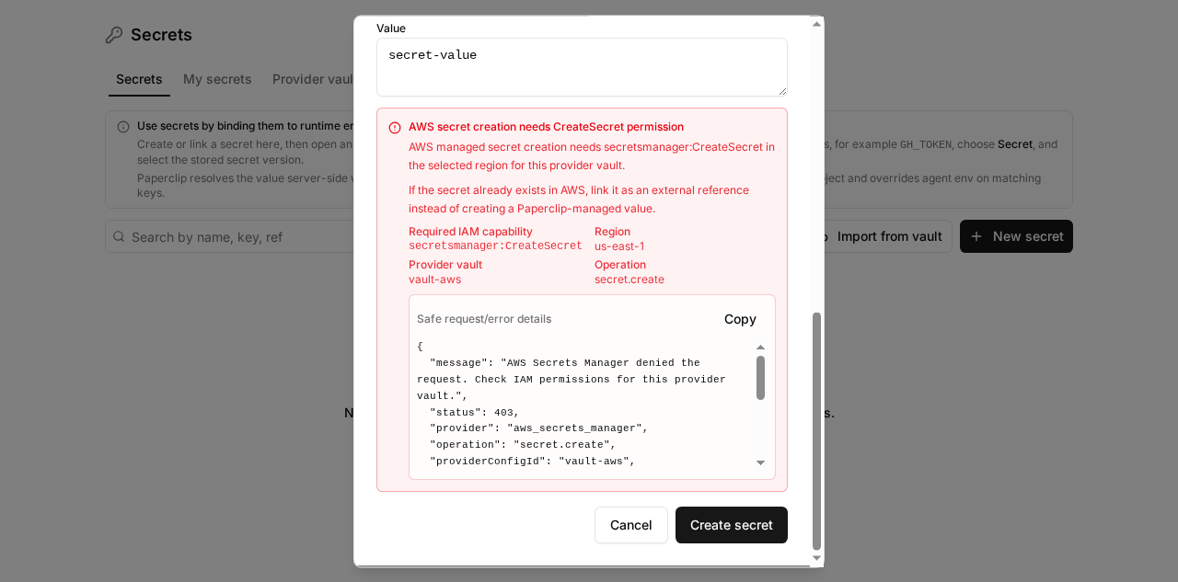Viewport: 1178px width, 582px height.
Task: Click the "status": 403 line
Action: (x=475, y=413)
